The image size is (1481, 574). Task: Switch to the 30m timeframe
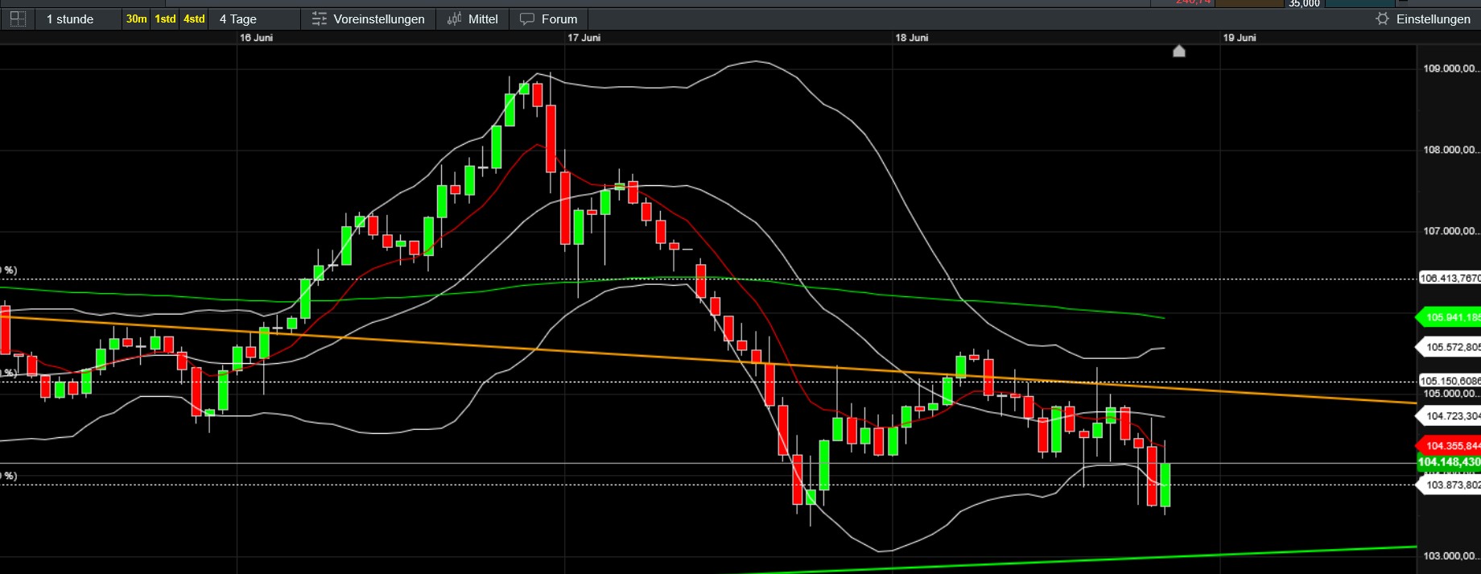coord(136,19)
